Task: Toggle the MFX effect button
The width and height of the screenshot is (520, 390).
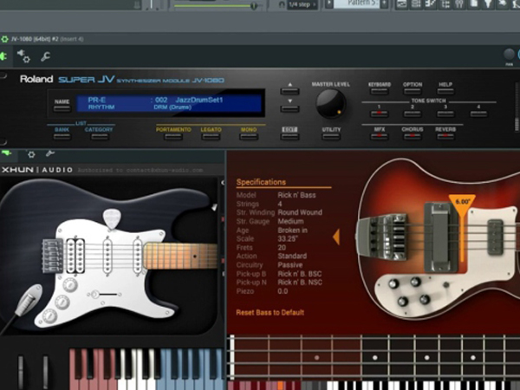Action: tap(379, 136)
